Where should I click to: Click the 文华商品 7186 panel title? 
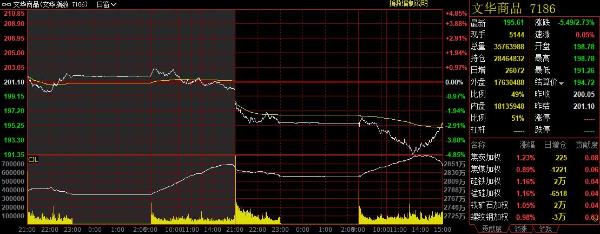click(x=513, y=8)
